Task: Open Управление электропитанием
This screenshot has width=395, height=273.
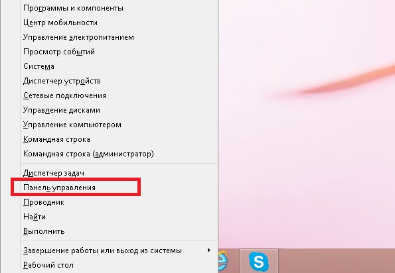Action: 118,37
